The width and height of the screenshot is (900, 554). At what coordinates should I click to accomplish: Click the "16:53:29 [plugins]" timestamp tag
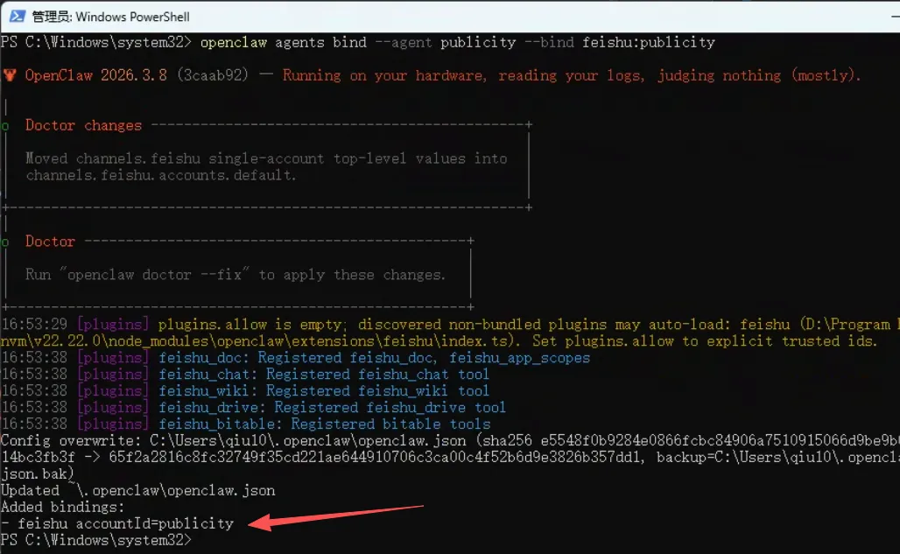click(75, 325)
